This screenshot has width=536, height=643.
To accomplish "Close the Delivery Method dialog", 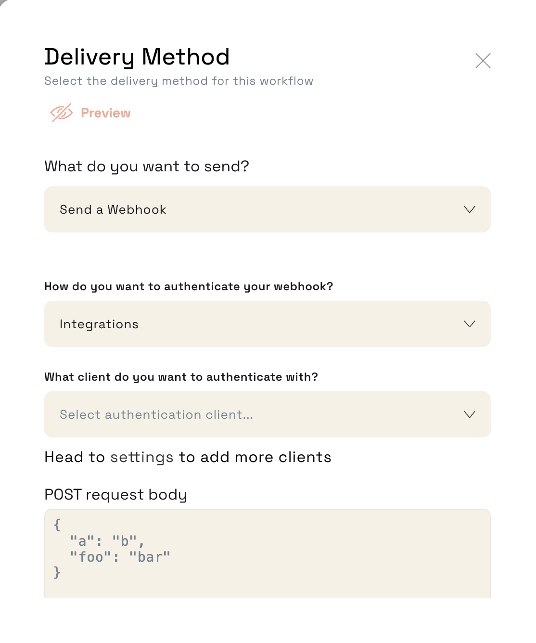I will (483, 61).
